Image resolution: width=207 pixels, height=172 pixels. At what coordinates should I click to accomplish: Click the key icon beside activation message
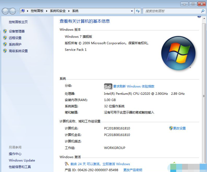tap(67, 164)
